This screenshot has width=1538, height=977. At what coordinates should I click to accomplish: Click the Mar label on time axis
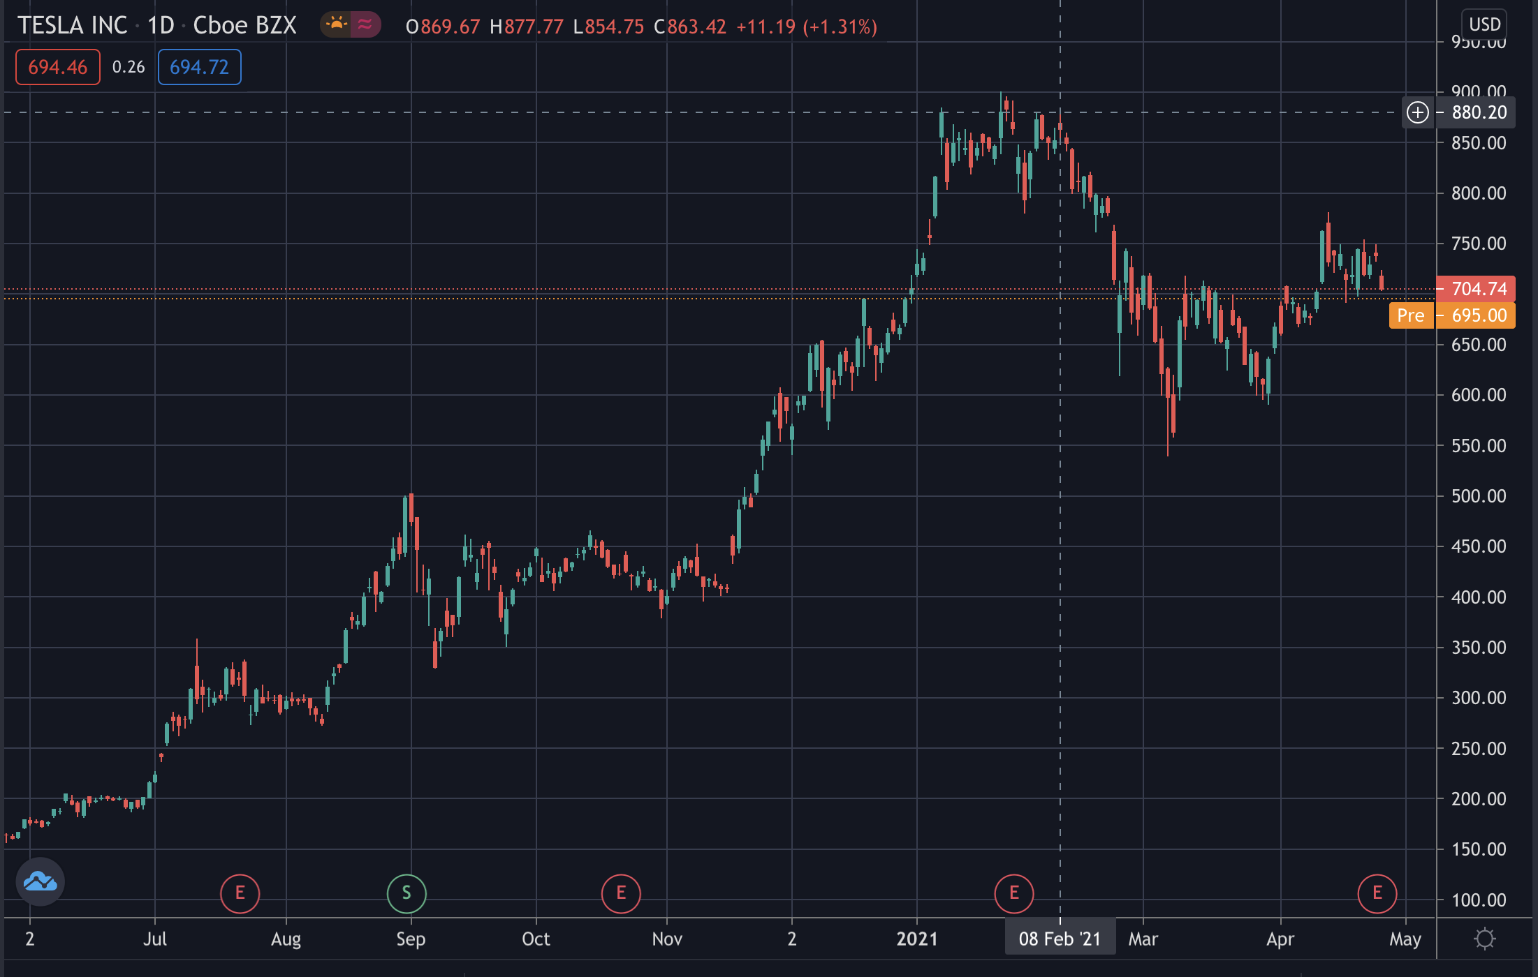pos(1143,939)
